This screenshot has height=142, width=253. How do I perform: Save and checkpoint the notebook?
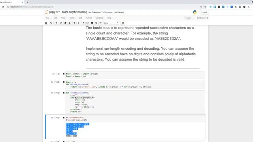[46, 23]
